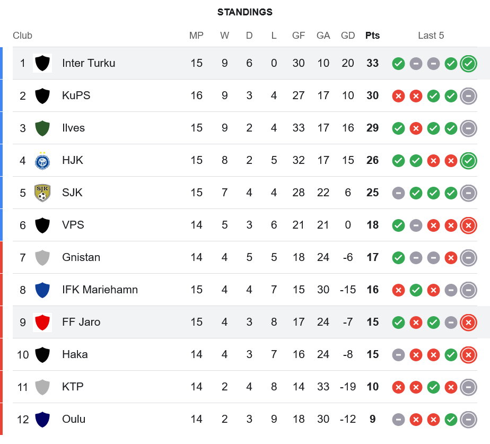Viewport: 490px width, 444px height.
Task: Click the STANDINGS title heading
Action: point(245,12)
